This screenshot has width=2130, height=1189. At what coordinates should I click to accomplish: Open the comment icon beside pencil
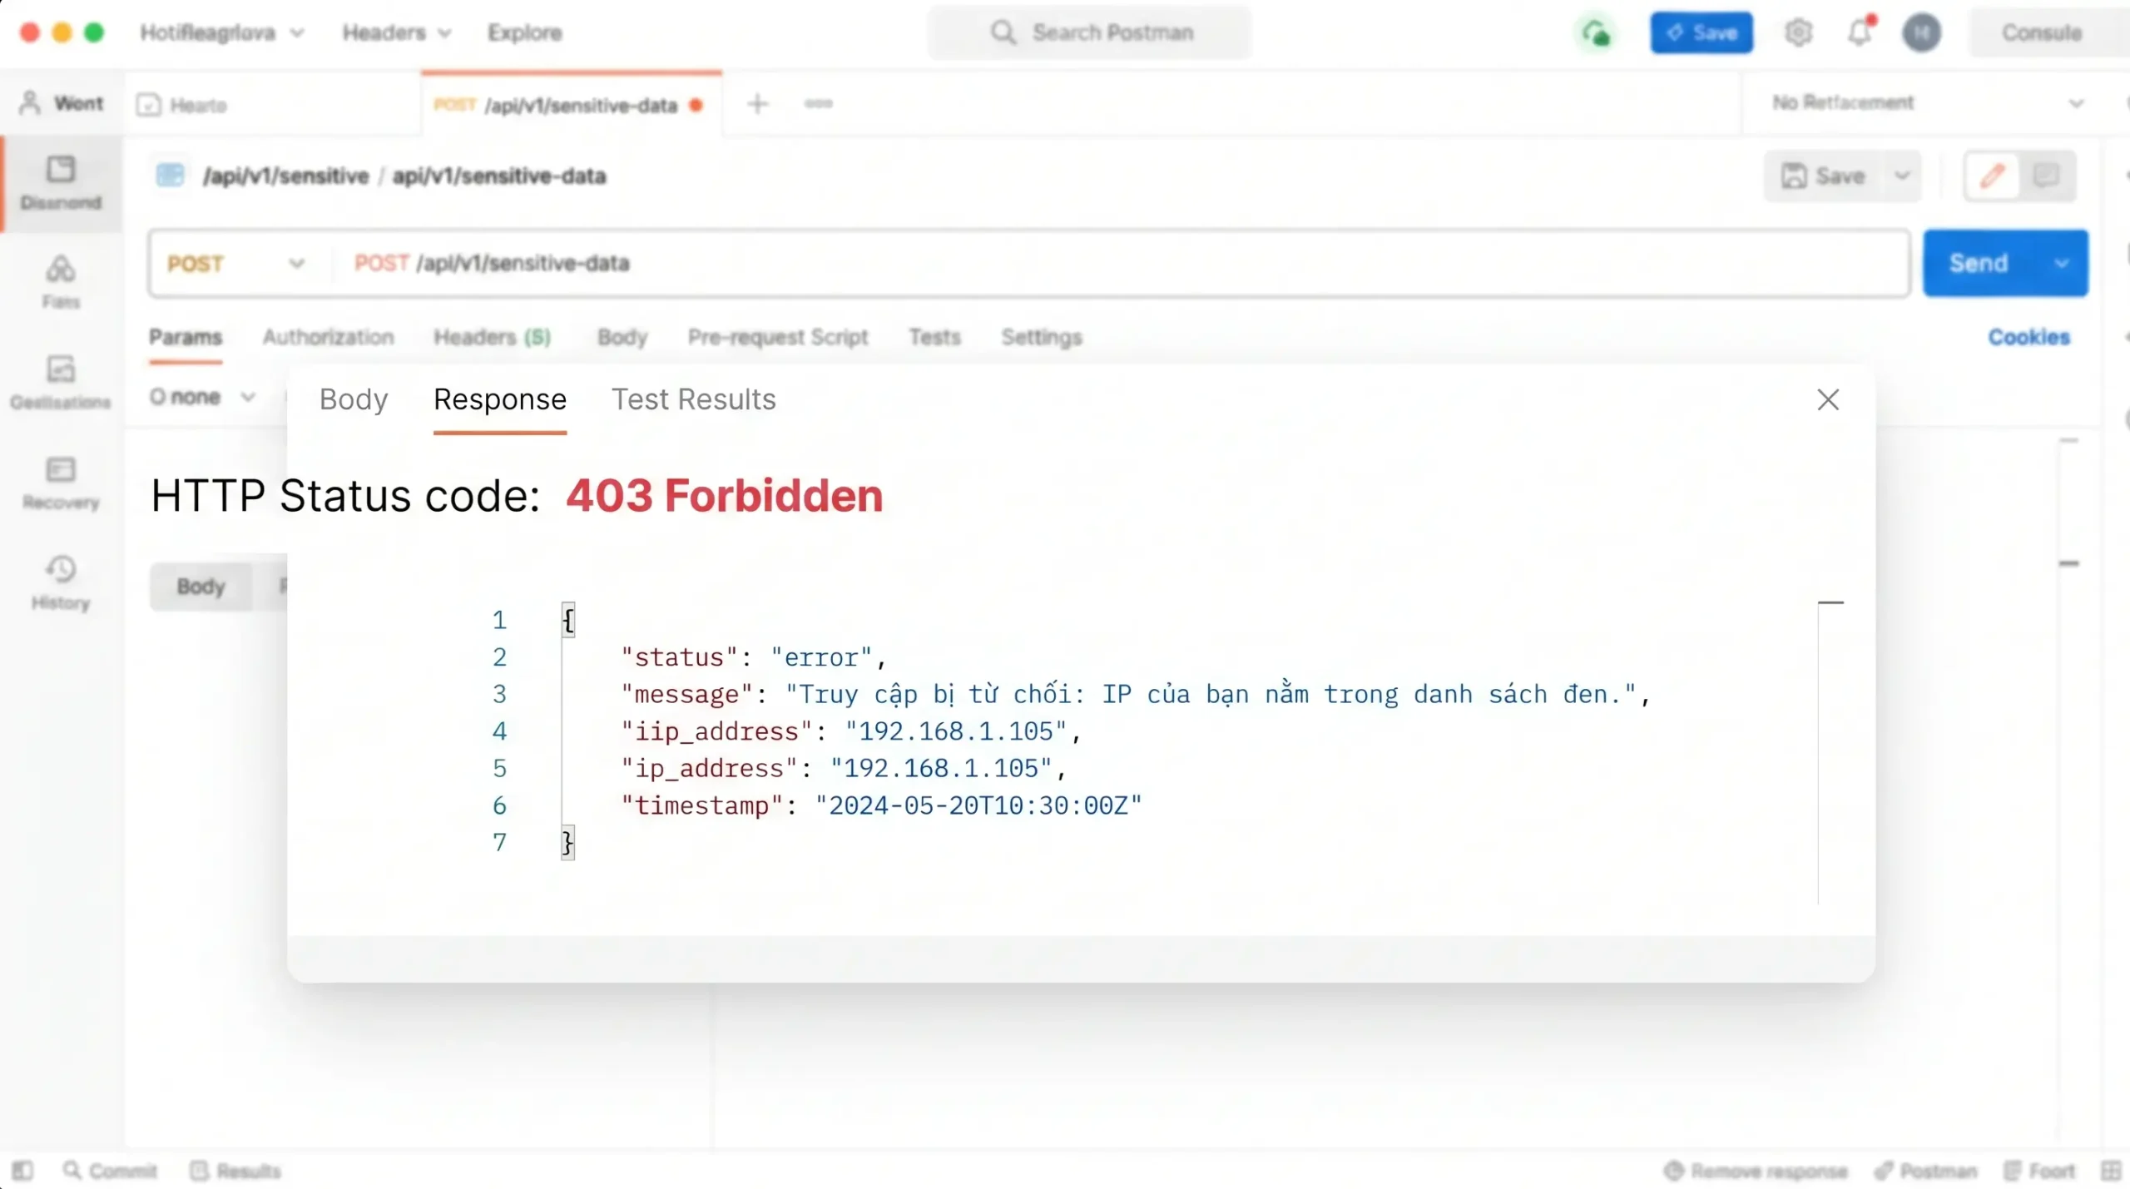(2046, 176)
